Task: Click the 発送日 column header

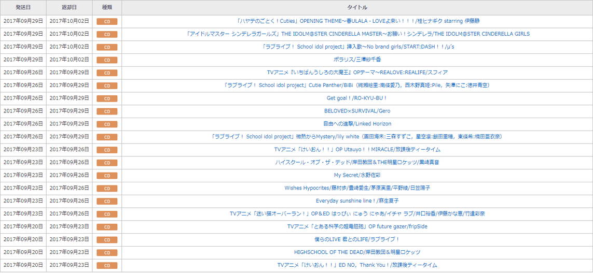Action: (23, 8)
